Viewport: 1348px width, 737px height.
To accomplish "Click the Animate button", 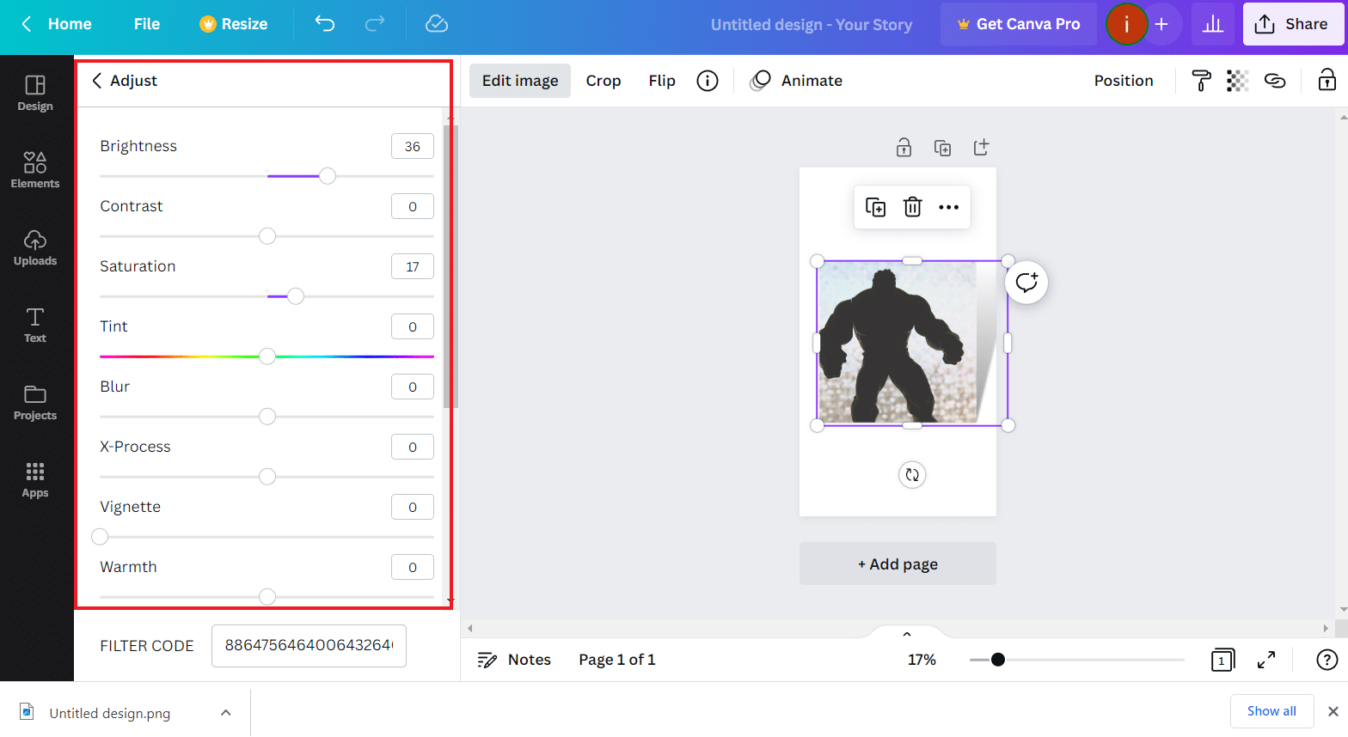I will (x=796, y=81).
